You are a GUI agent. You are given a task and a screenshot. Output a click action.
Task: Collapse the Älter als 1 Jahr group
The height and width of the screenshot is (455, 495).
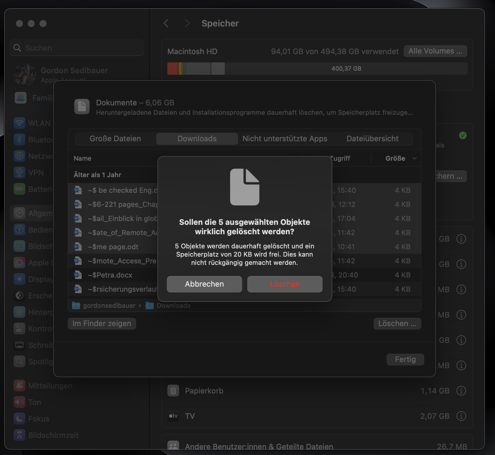[x=98, y=175]
